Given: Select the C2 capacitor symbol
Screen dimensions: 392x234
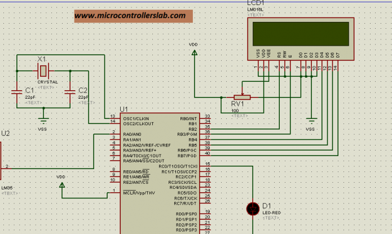Looking at the screenshot, I should [70, 92].
